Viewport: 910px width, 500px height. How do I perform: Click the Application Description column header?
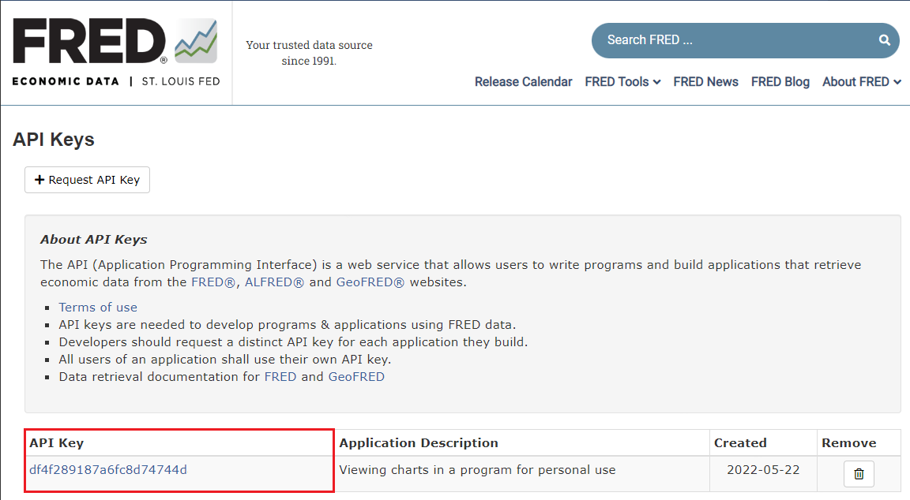coord(419,442)
